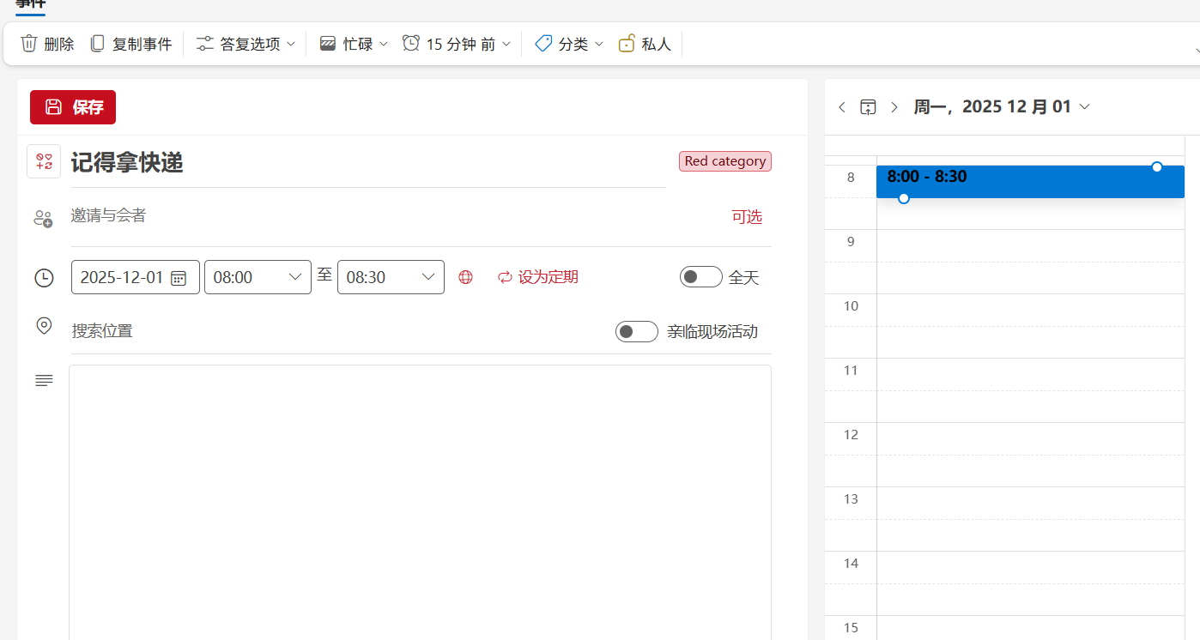Click the event block's bottom resize handle
Image resolution: width=1200 pixels, height=640 pixels.
click(x=903, y=198)
